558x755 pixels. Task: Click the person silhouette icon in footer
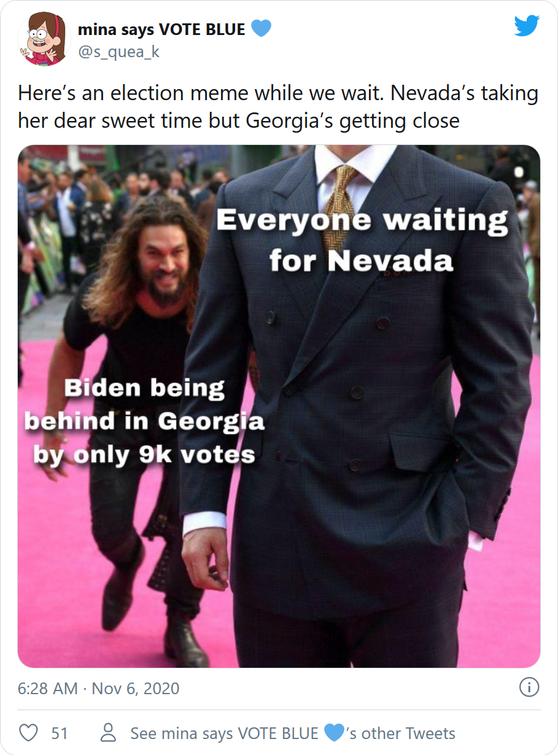[x=108, y=733]
